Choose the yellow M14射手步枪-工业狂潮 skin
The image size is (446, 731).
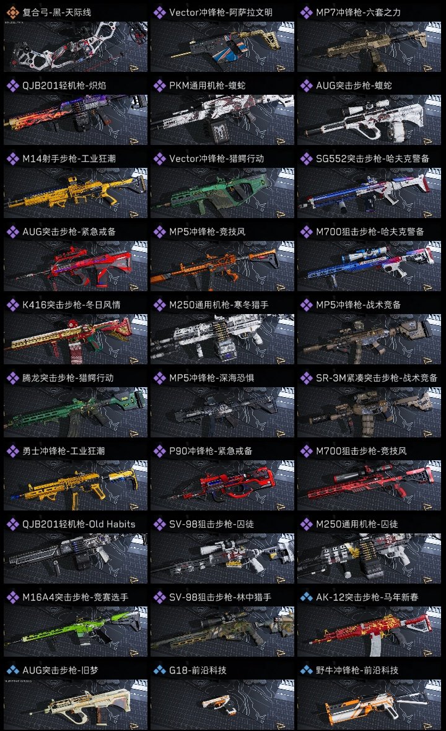click(76, 193)
